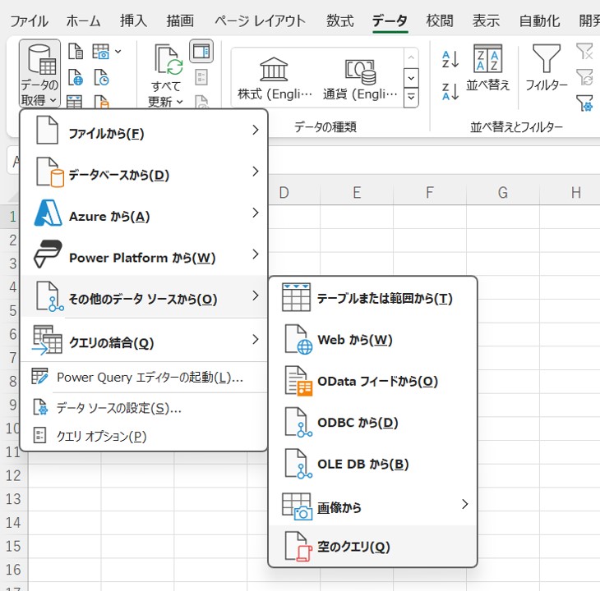This screenshot has width=600, height=591.
Task: Sort ascending with the A-Z arrow icon
Action: pos(450,59)
